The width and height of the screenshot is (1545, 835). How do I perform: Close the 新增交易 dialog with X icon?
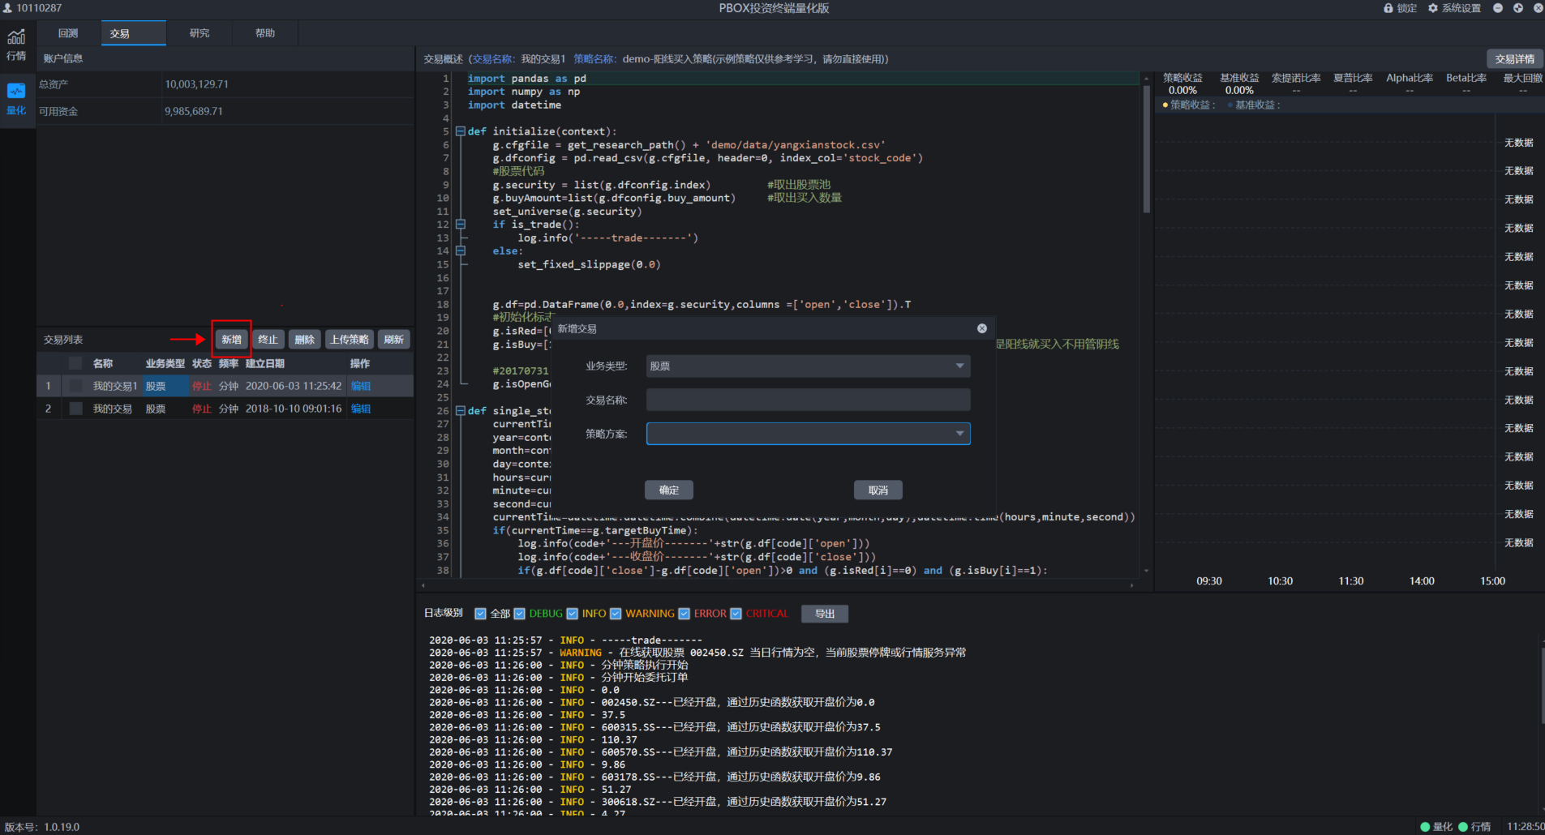[x=982, y=328]
